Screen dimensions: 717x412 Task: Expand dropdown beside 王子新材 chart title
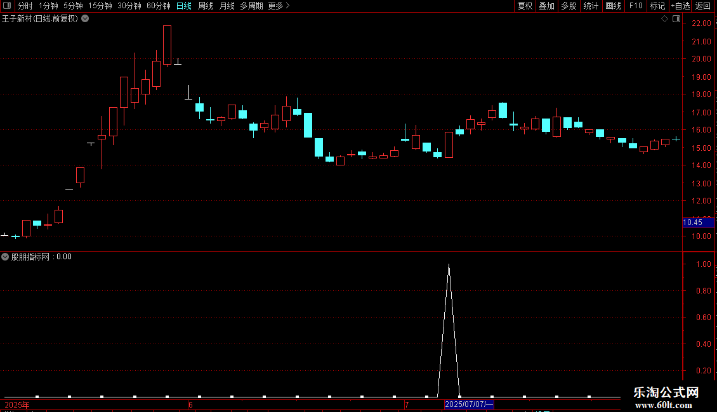click(x=85, y=19)
